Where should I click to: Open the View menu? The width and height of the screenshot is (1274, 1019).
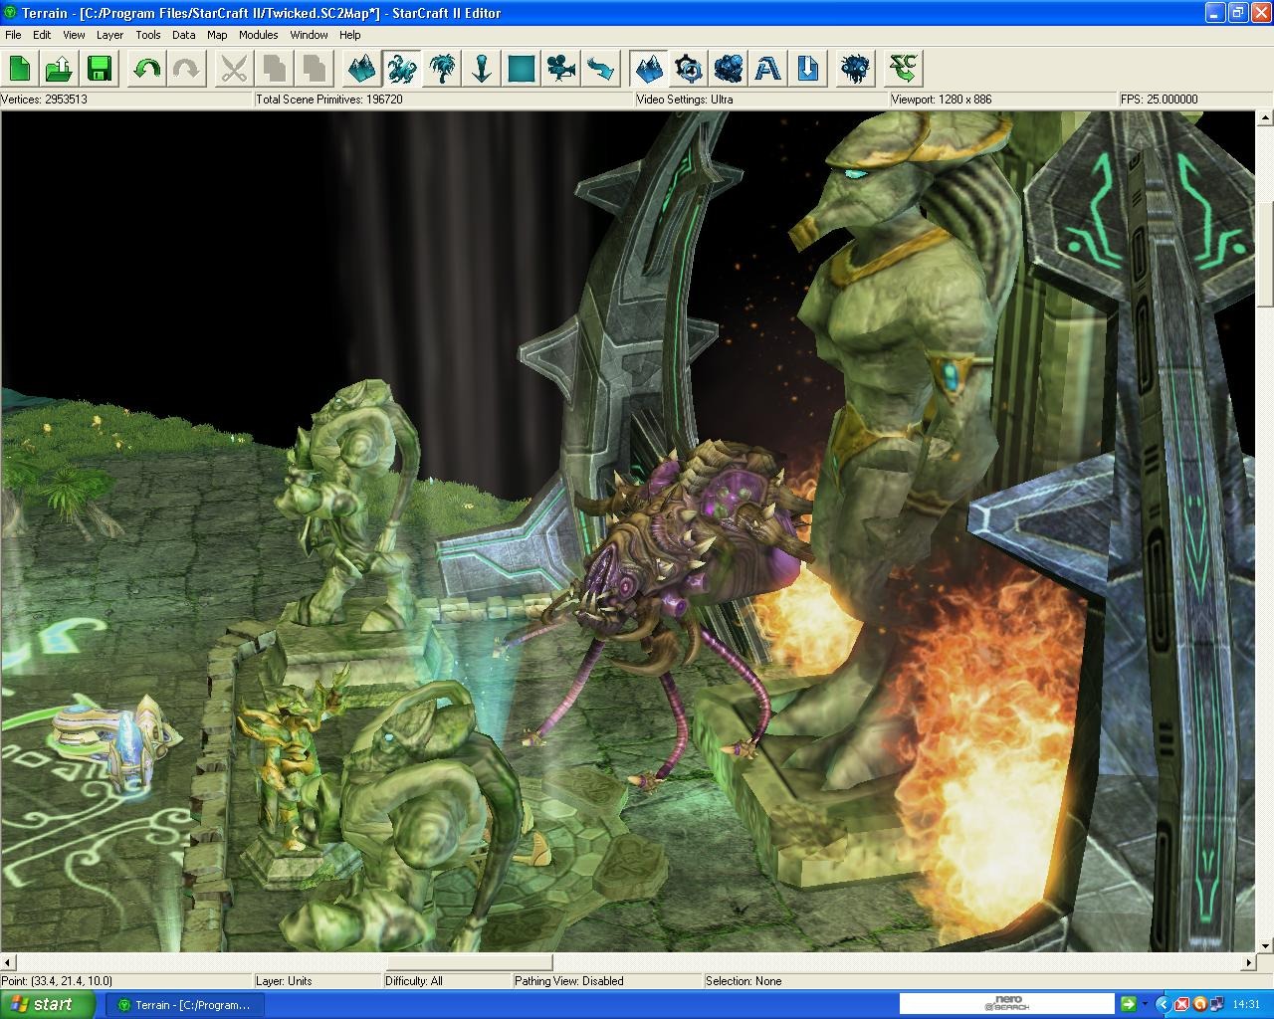pos(74,34)
